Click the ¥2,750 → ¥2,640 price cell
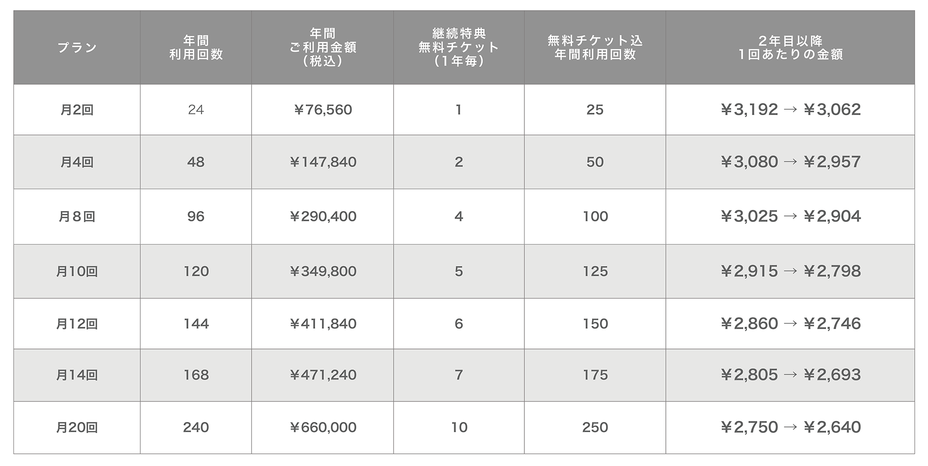The height and width of the screenshot is (466, 928). tap(790, 427)
